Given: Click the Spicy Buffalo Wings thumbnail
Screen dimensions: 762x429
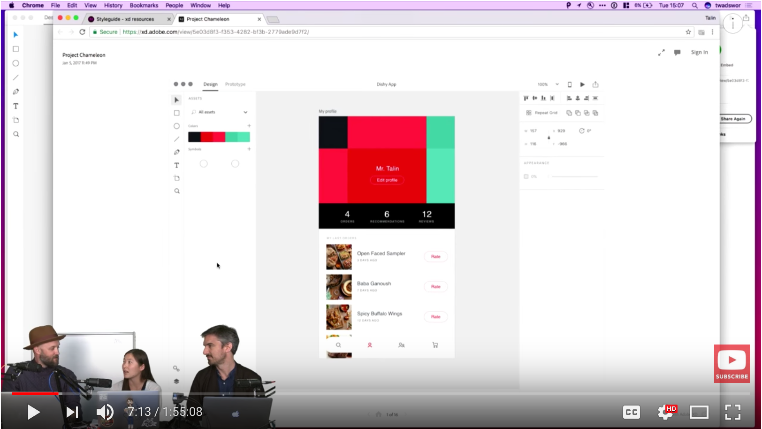Looking at the screenshot, I should coord(339,317).
